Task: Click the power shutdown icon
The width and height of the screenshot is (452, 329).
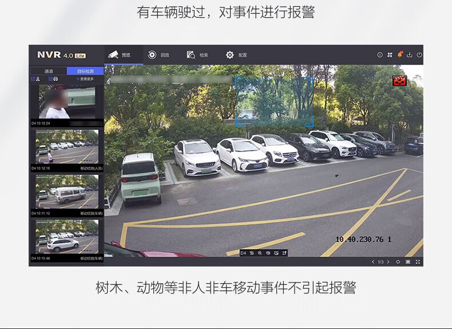Action: point(419,55)
